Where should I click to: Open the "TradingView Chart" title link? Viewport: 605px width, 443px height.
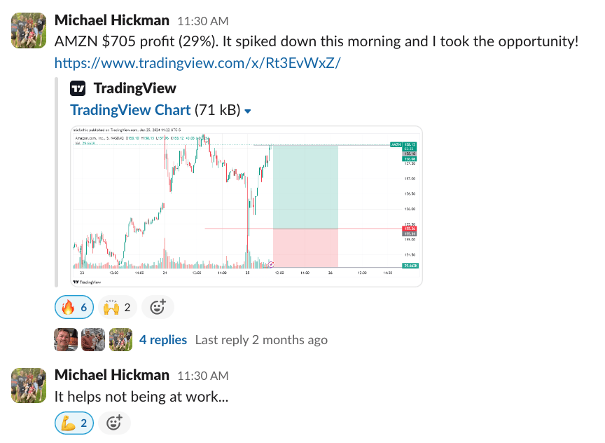point(130,110)
